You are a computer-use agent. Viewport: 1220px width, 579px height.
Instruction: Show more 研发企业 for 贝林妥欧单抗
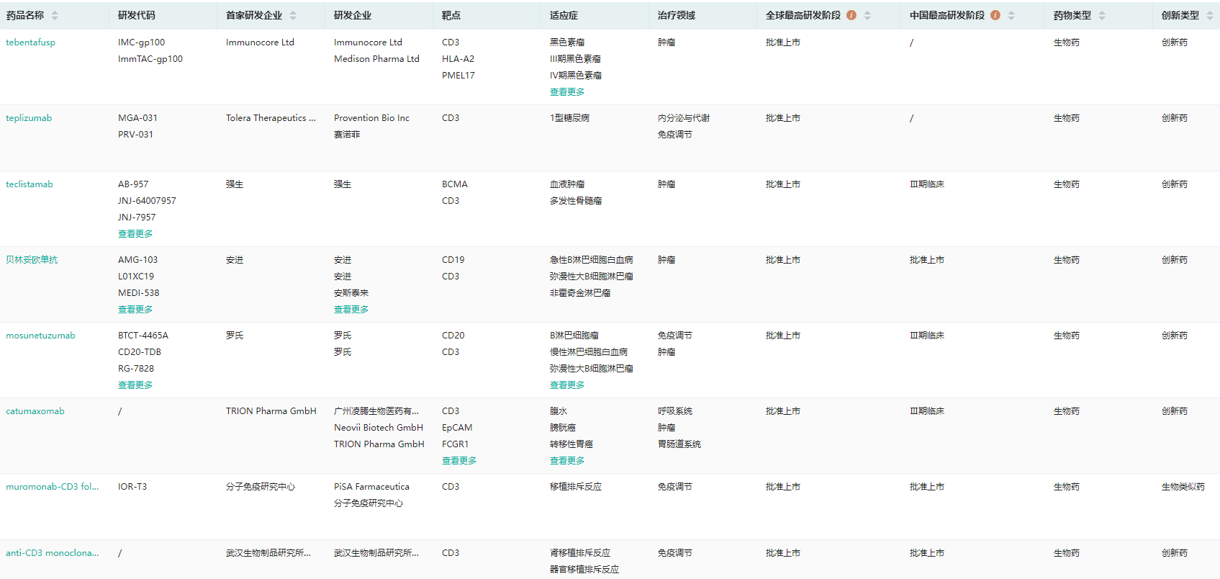[351, 310]
